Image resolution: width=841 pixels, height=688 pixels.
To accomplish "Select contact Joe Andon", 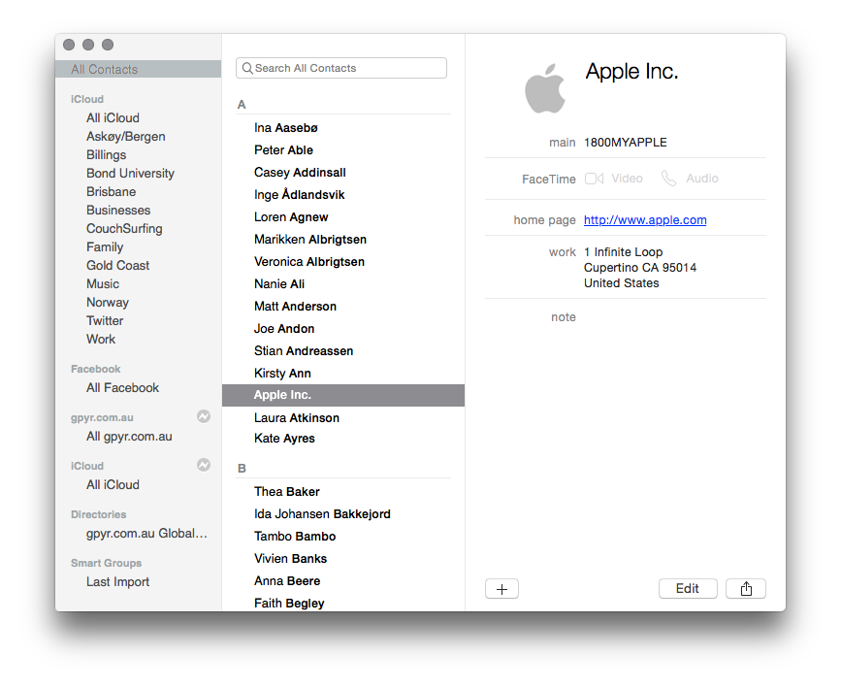I will (284, 329).
